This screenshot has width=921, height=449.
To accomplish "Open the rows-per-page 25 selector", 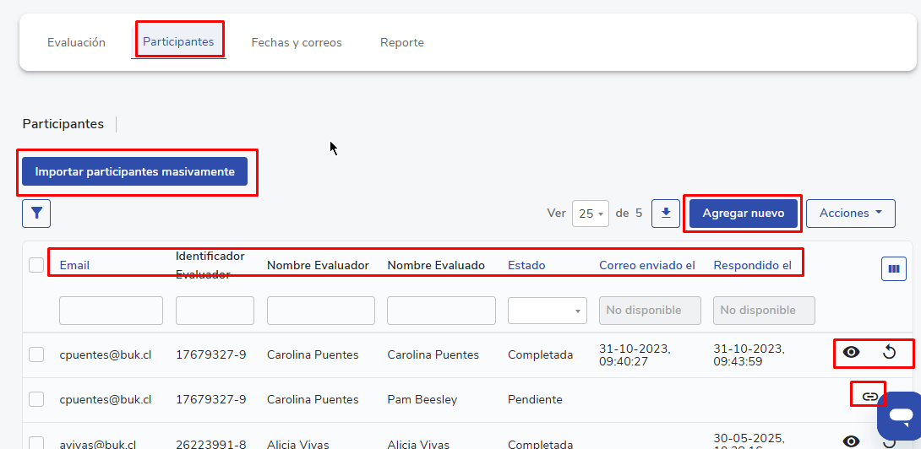I will tap(590, 214).
